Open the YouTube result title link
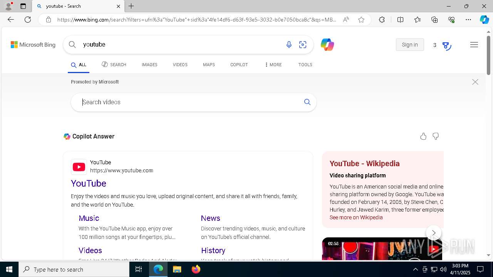493x277 pixels. pyautogui.click(x=89, y=183)
